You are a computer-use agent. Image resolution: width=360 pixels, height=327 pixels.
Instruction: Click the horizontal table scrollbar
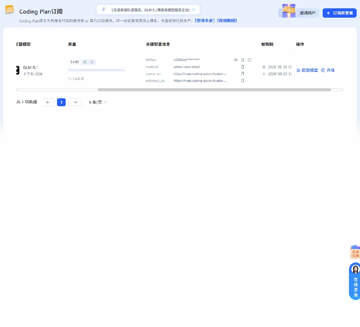point(214,90)
